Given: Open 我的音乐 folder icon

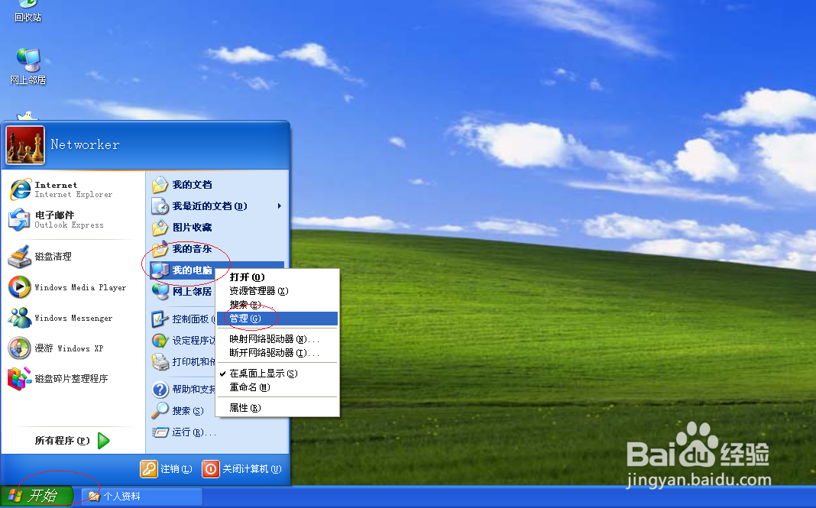Looking at the screenshot, I should pos(160,249).
